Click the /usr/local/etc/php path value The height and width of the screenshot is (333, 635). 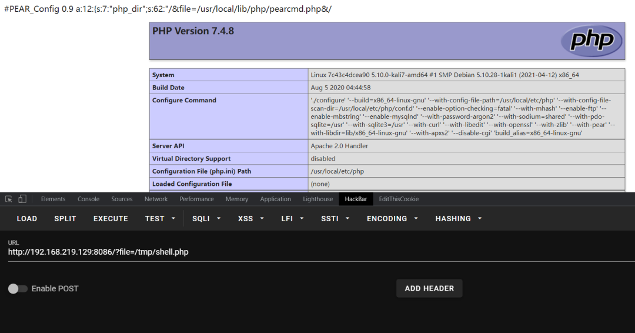pyautogui.click(x=337, y=171)
